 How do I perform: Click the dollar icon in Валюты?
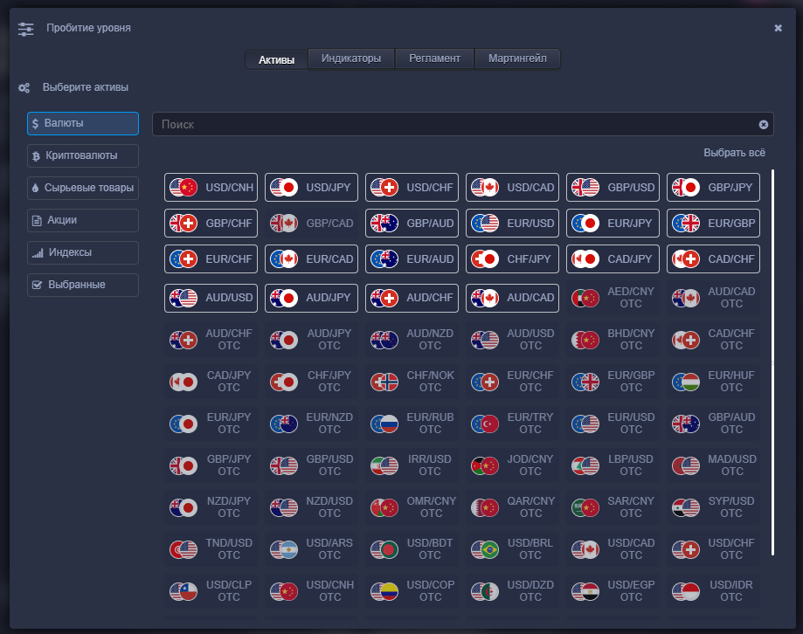pyautogui.click(x=35, y=123)
